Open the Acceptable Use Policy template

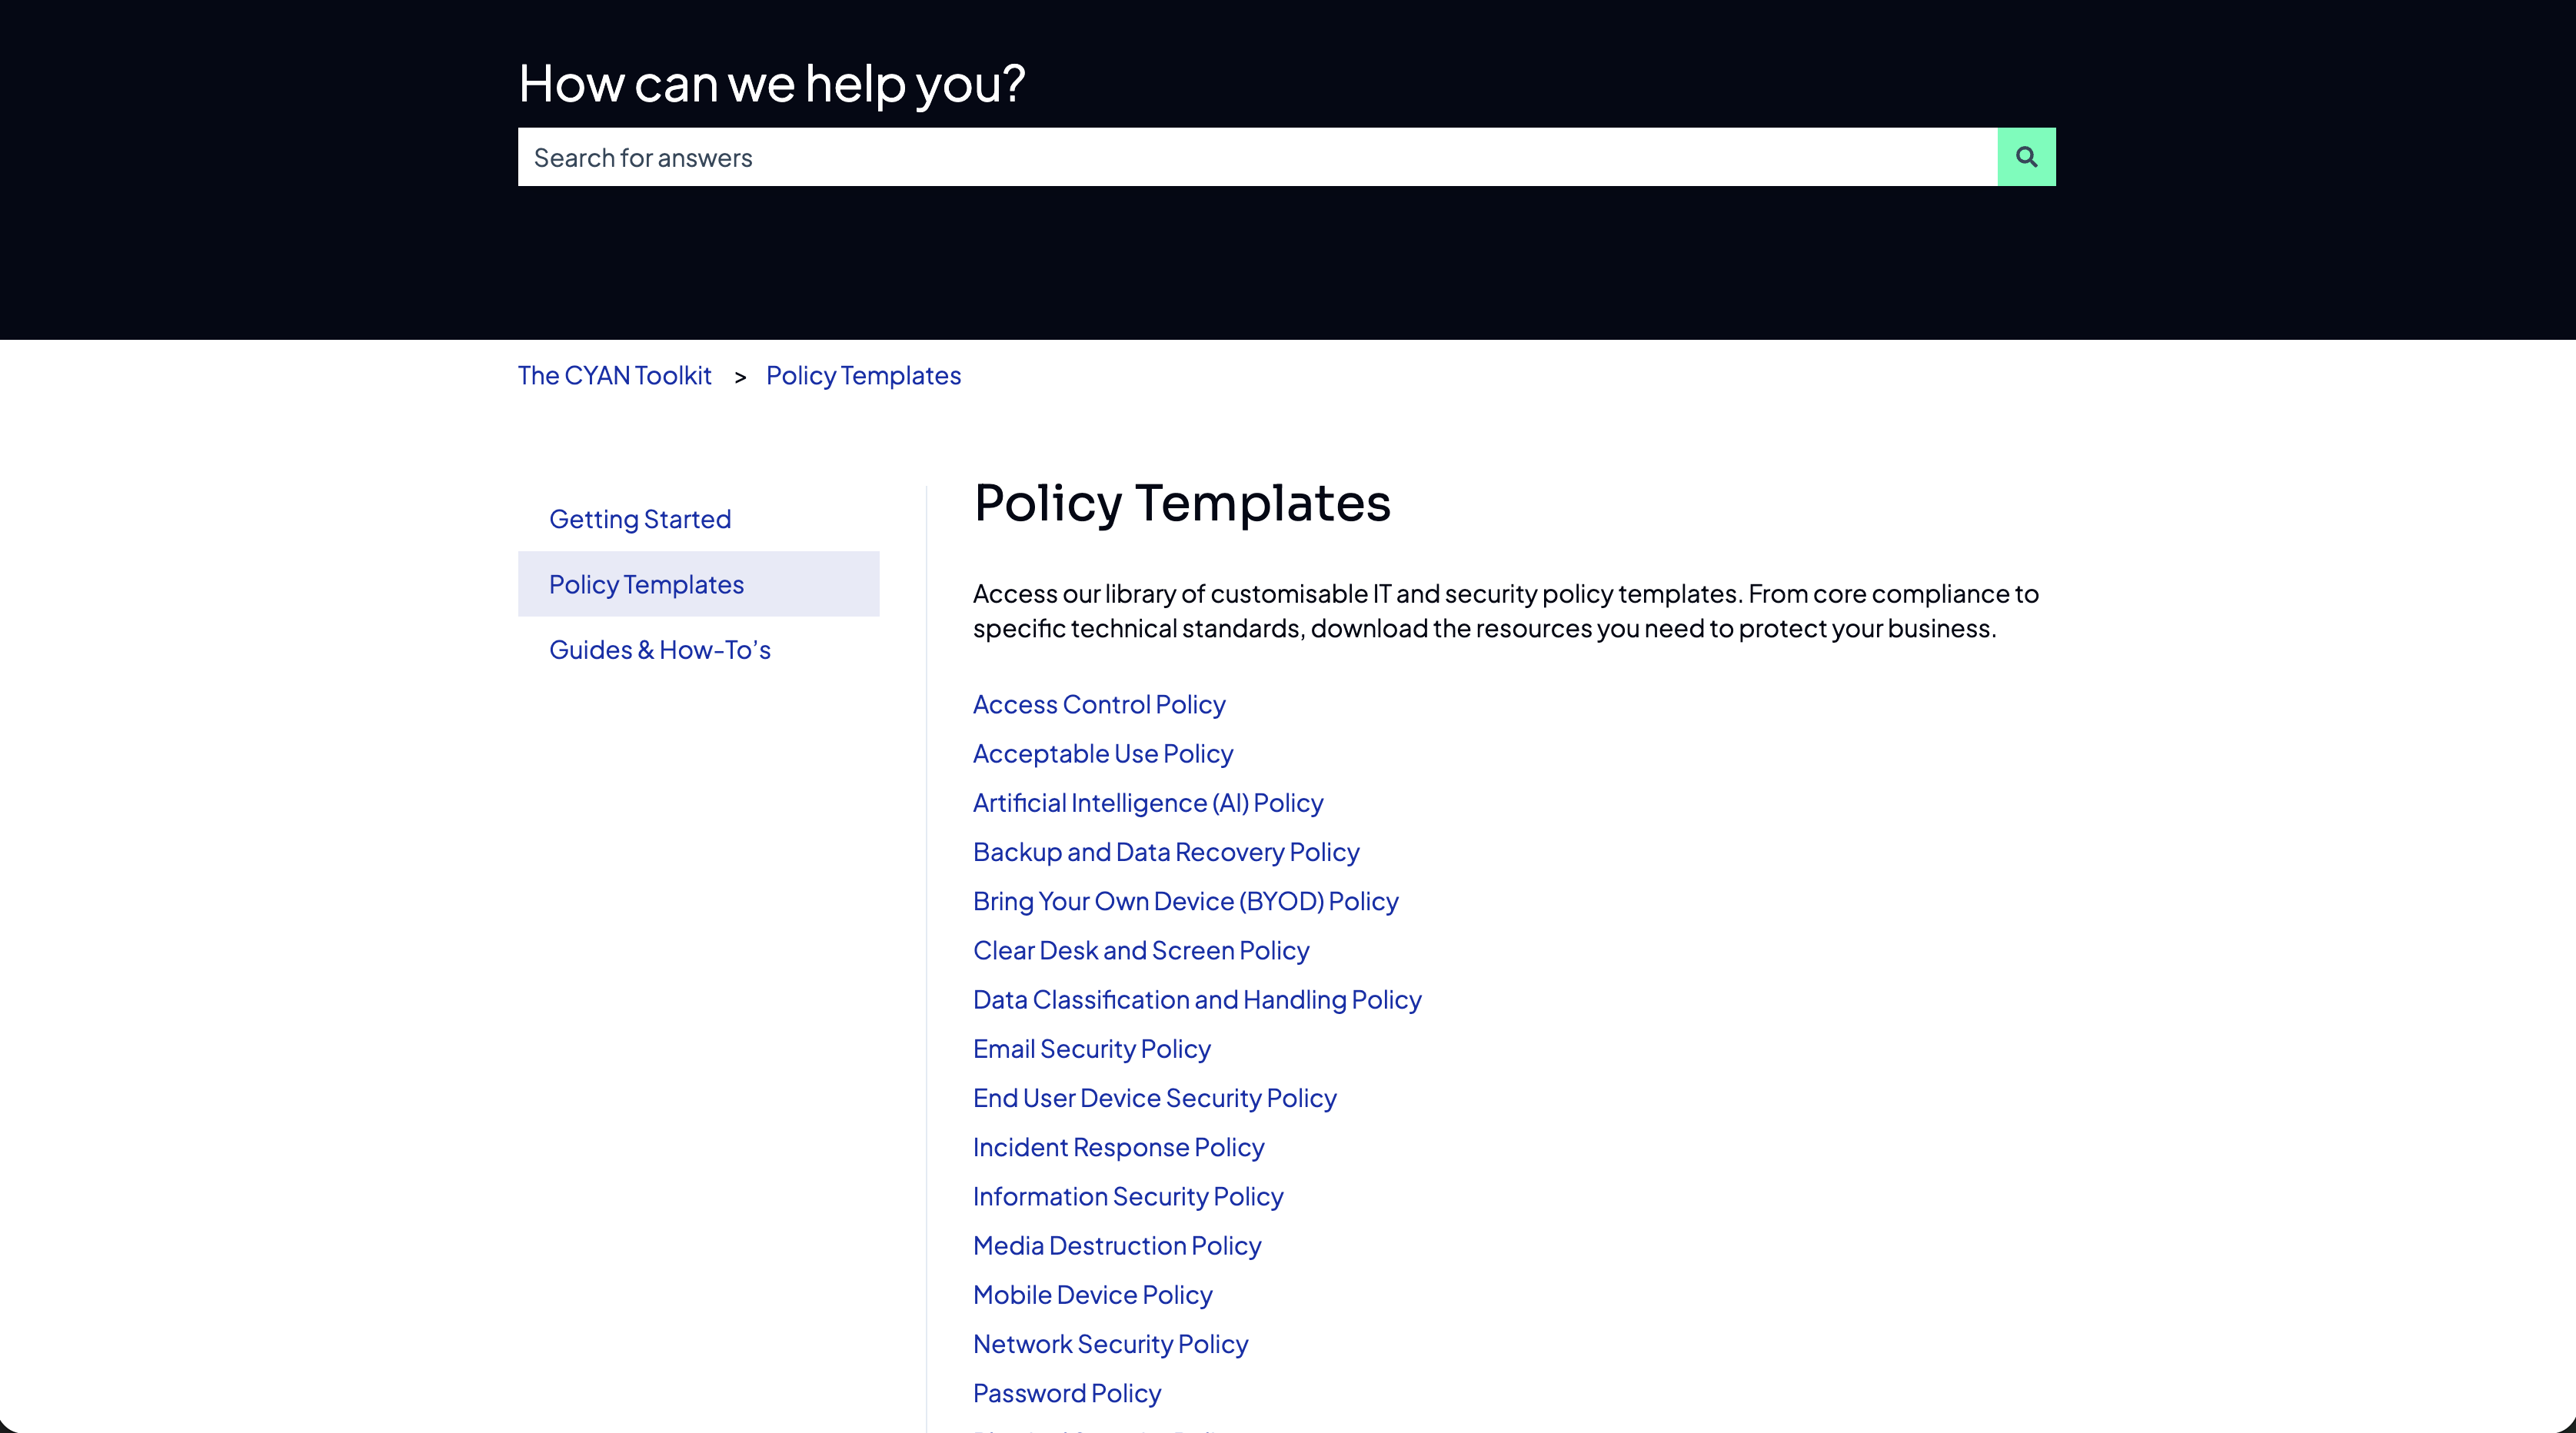click(x=1103, y=753)
